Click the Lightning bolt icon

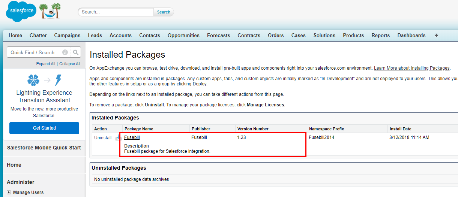tap(58, 80)
